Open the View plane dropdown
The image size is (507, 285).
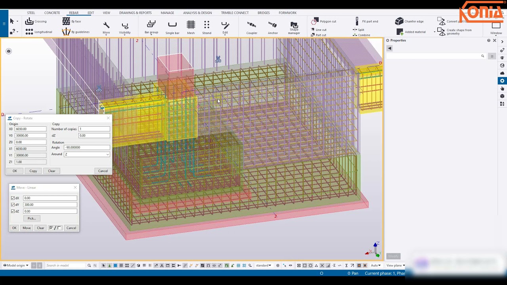[x=395, y=266]
